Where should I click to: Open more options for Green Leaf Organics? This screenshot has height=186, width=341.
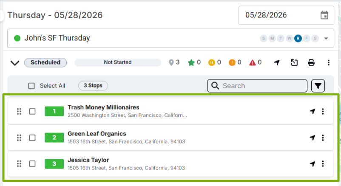tap(323, 138)
